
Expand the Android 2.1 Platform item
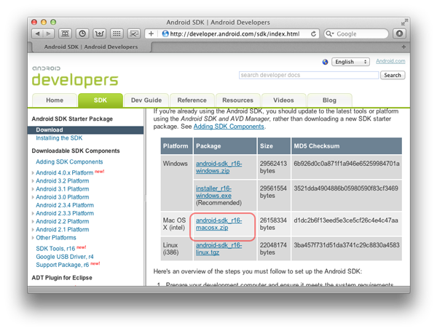click(x=33, y=229)
